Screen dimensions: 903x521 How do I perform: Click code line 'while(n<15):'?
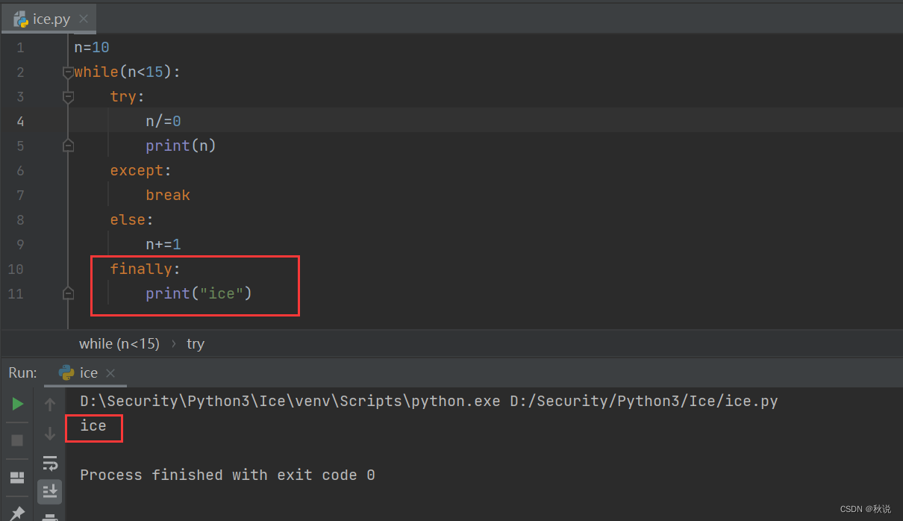pos(128,72)
